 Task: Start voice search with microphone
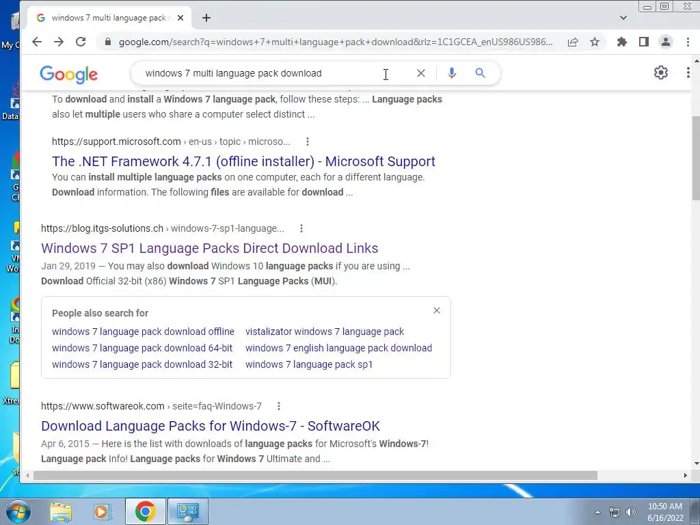pyautogui.click(x=452, y=73)
